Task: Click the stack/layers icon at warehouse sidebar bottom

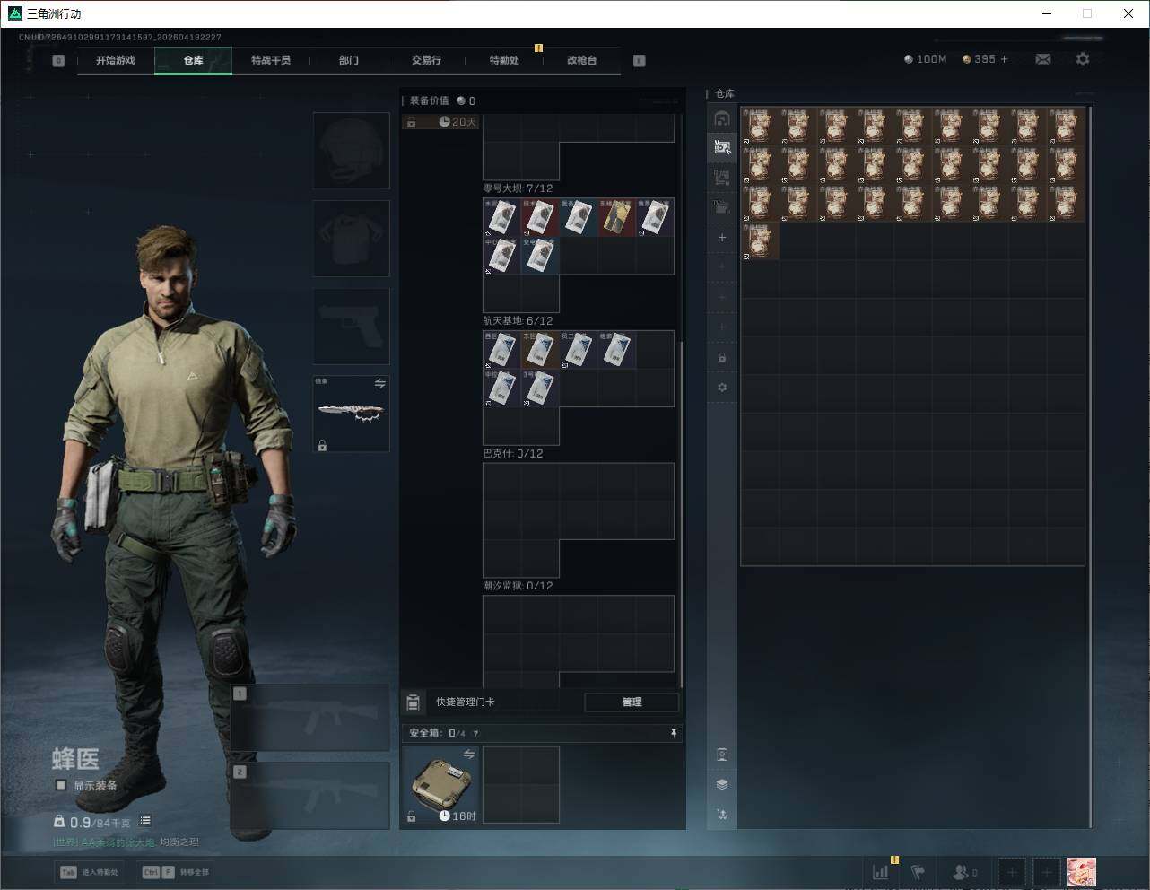Action: pyautogui.click(x=722, y=784)
